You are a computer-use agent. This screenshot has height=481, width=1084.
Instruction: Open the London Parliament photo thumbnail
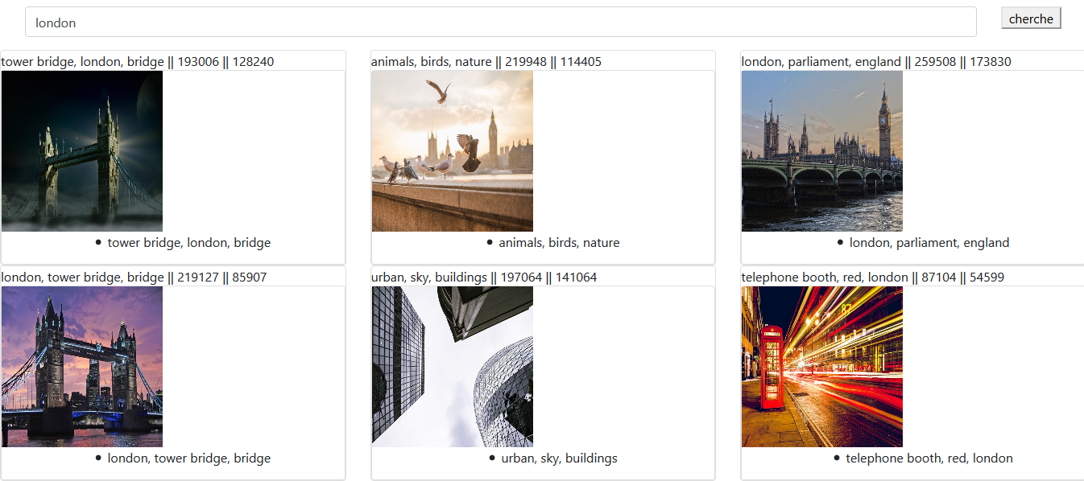pos(821,150)
